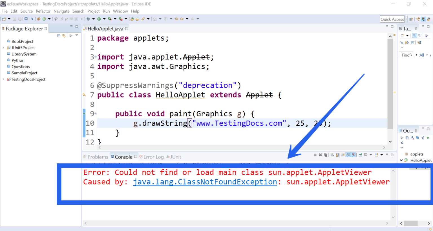433x231 pixels.
Task: Save the current file
Action: (14, 19)
